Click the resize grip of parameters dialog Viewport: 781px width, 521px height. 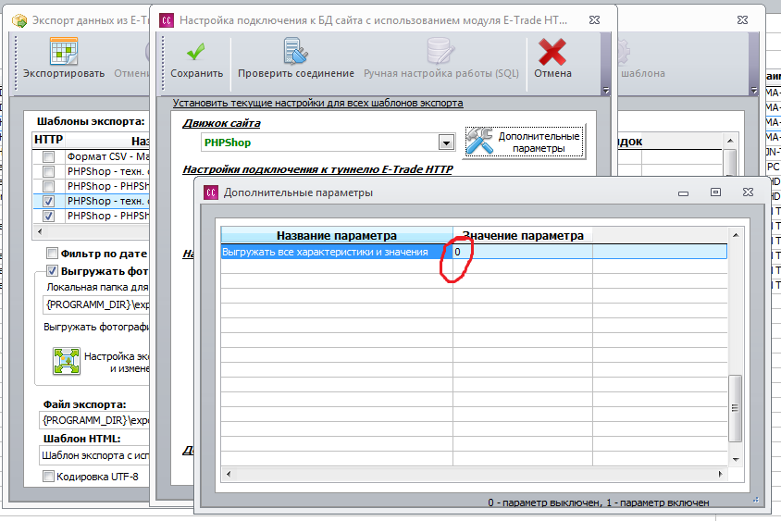pyautogui.click(x=756, y=500)
